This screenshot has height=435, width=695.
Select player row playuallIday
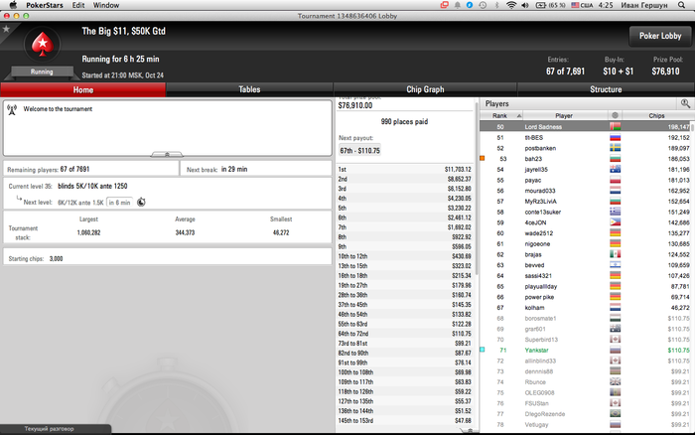click(x=585, y=286)
